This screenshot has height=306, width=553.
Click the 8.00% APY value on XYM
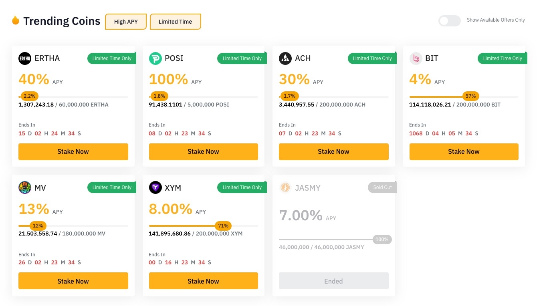[x=171, y=209]
